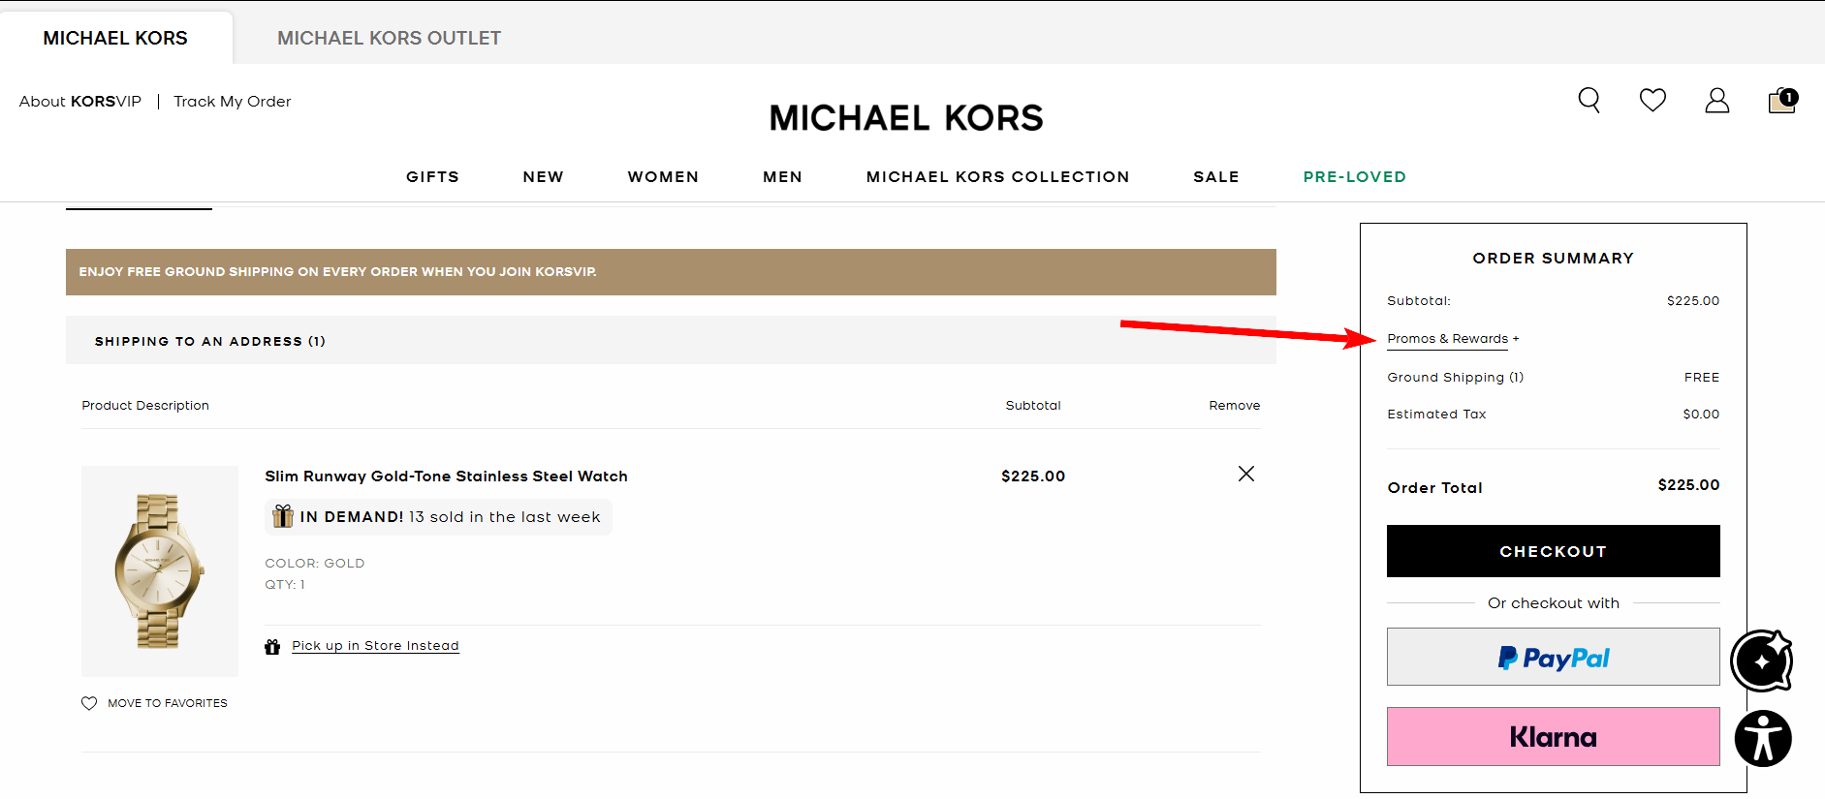Expand Promos & Rewards section
Viewport: 1825px width, 799px height.
click(x=1453, y=339)
